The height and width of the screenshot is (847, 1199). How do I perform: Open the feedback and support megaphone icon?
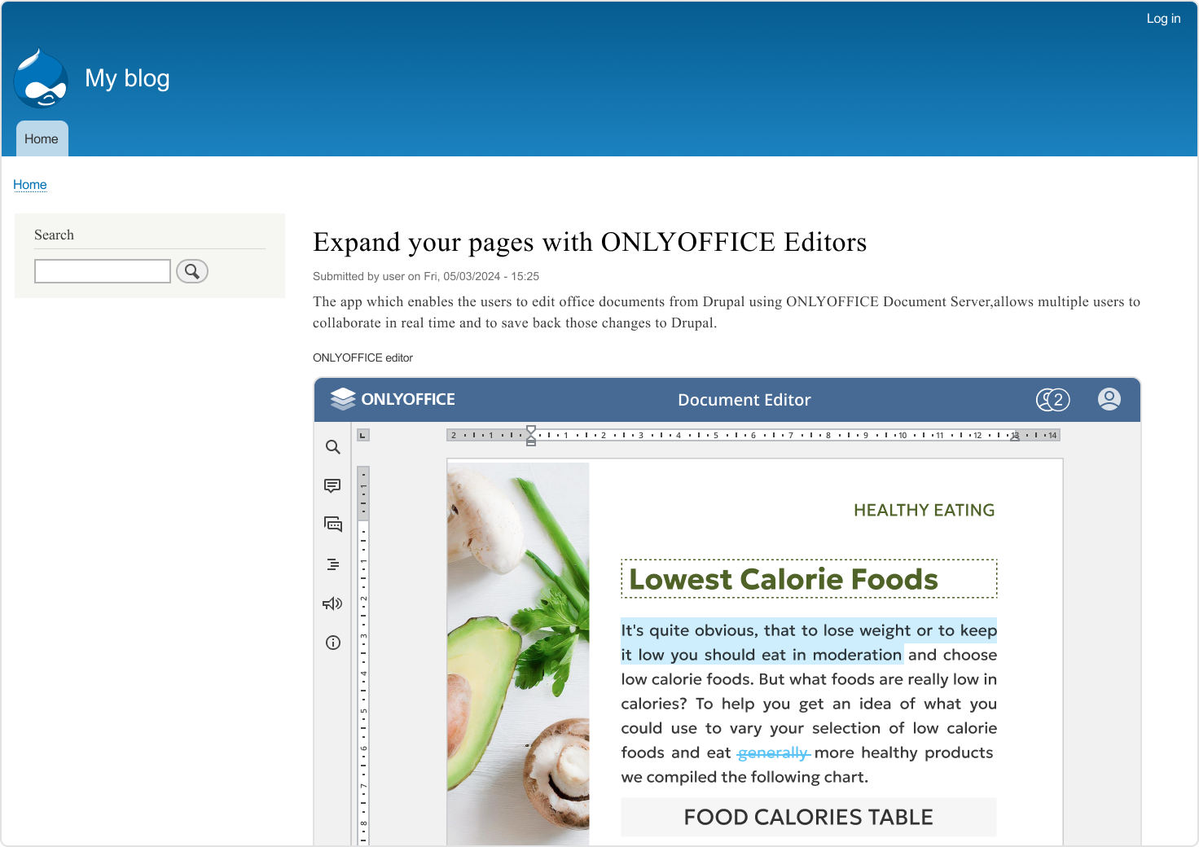click(x=332, y=603)
